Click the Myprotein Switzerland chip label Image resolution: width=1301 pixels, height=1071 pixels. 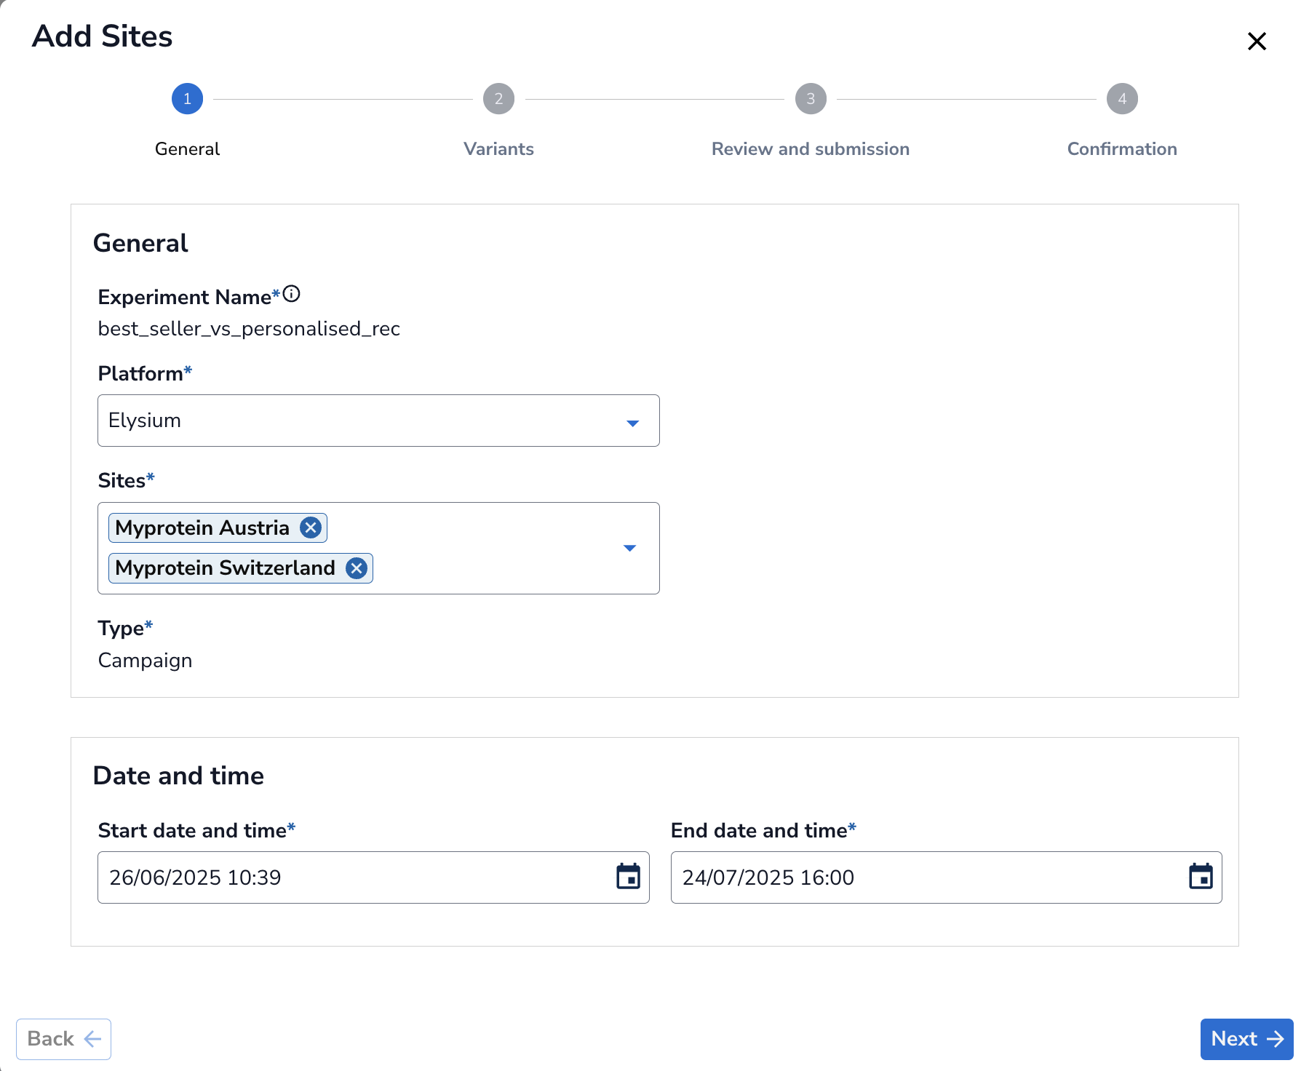[225, 568]
